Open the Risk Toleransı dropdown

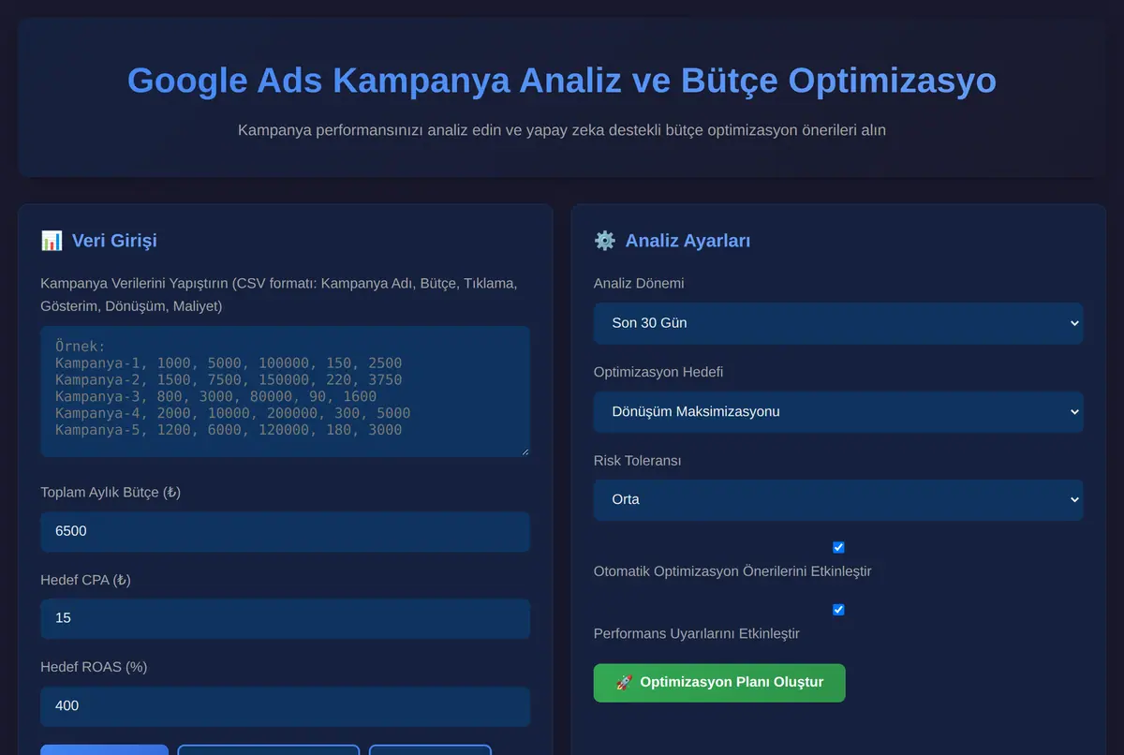click(838, 499)
